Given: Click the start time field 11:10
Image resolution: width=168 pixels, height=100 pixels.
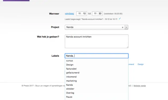Looking at the screenshot, I should click(82, 13).
